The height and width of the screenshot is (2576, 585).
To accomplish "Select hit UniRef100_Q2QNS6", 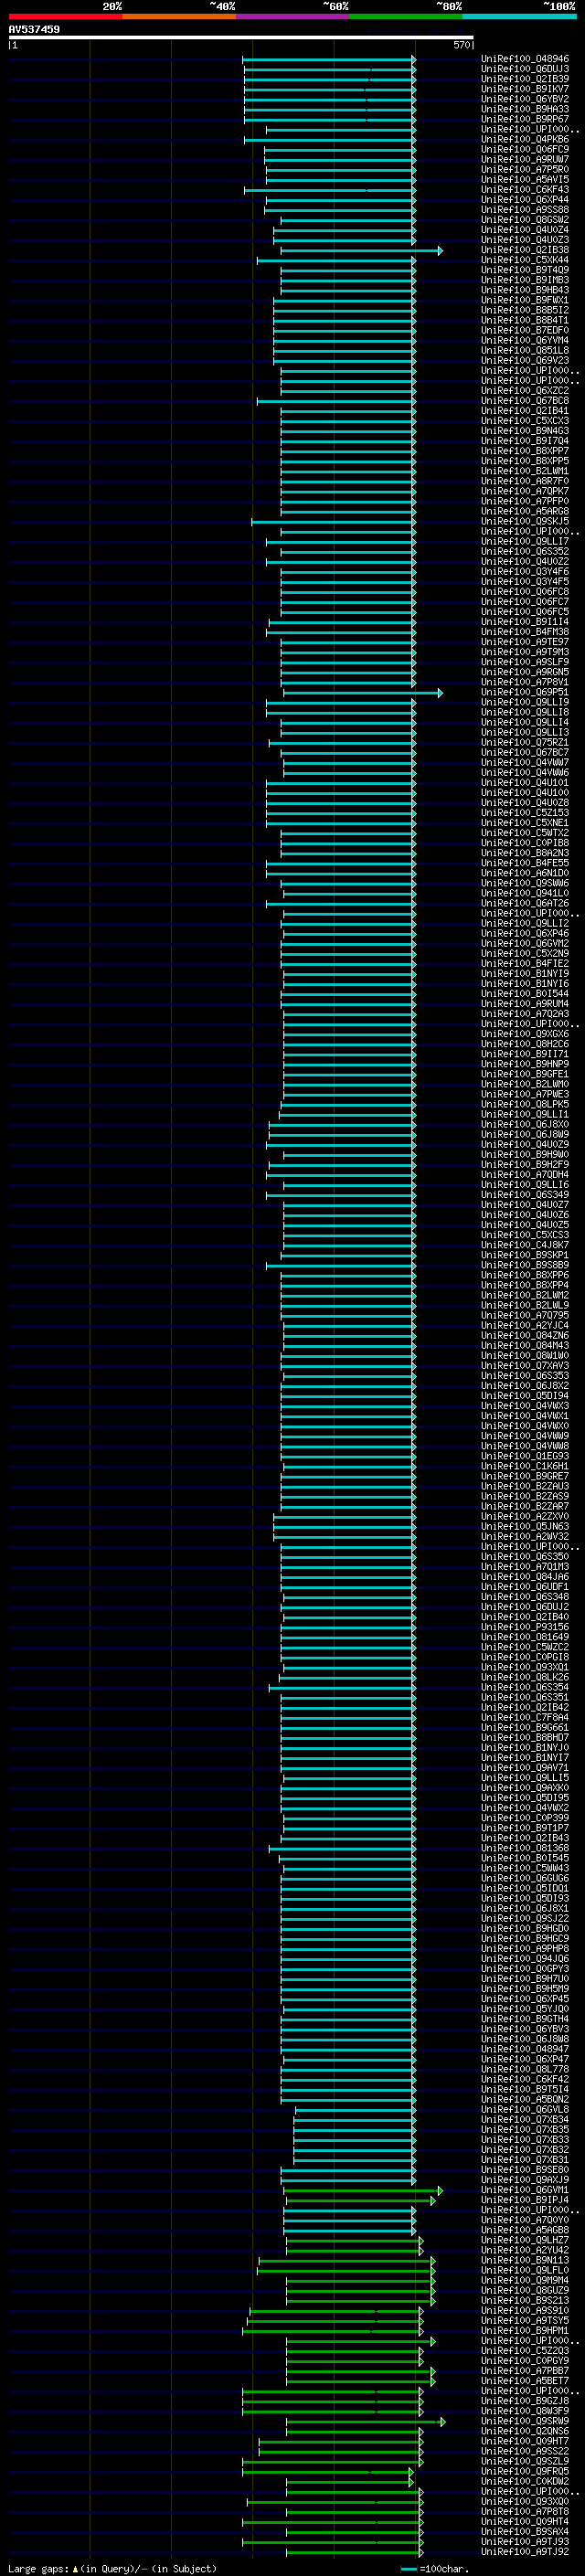I will point(525,2431).
